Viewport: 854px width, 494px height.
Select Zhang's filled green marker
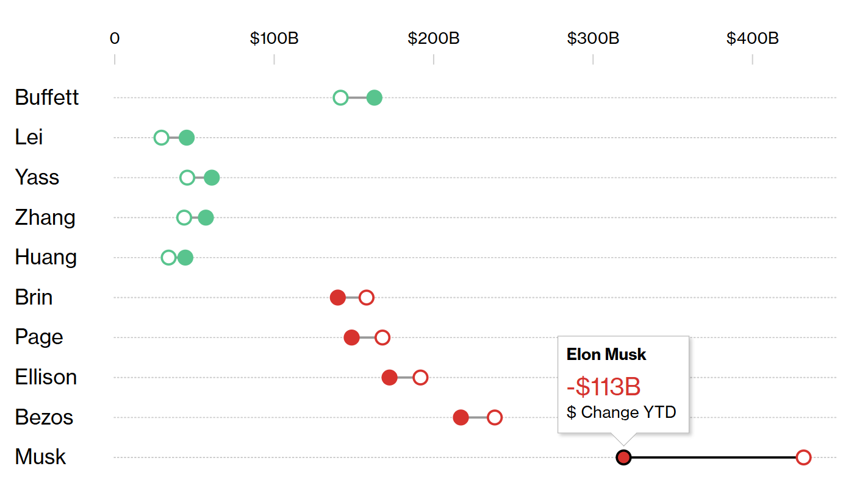[206, 217]
